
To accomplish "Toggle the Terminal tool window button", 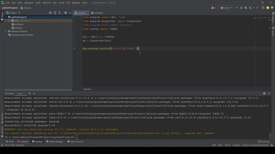I will point(37,142).
